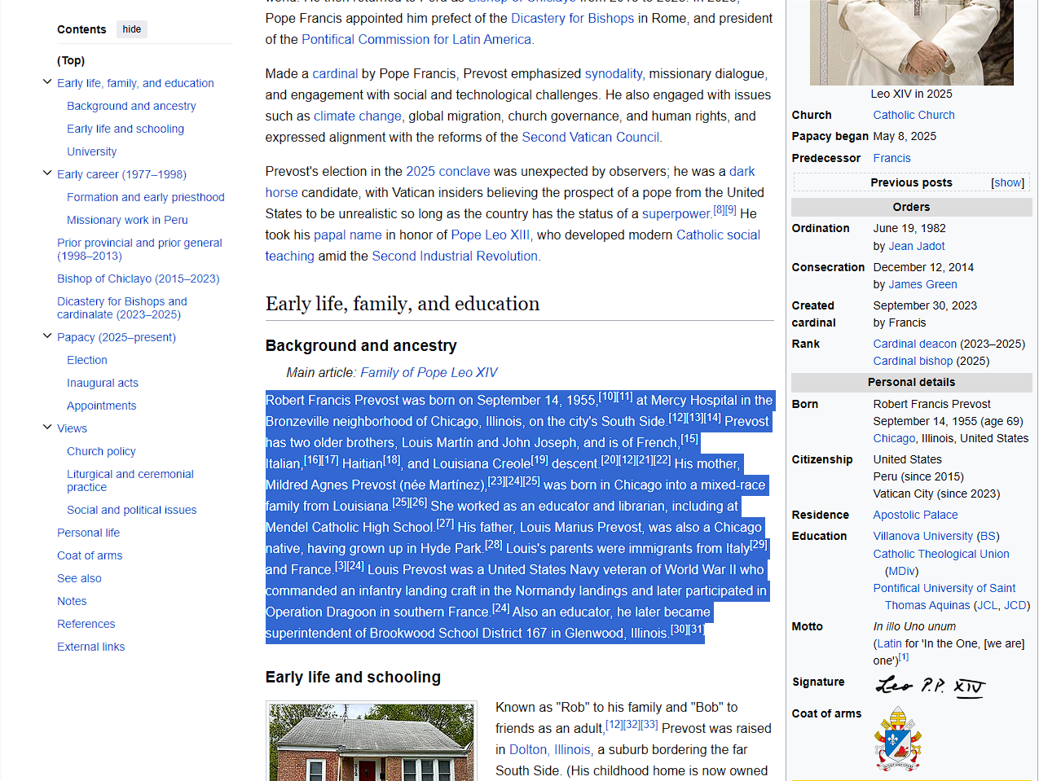The width and height of the screenshot is (1039, 781).
Task: Open Cardinal deacon link
Action: coord(915,344)
